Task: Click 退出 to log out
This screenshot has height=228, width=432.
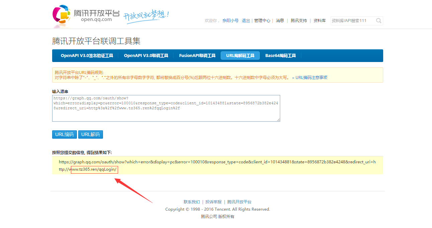Action: (246, 21)
